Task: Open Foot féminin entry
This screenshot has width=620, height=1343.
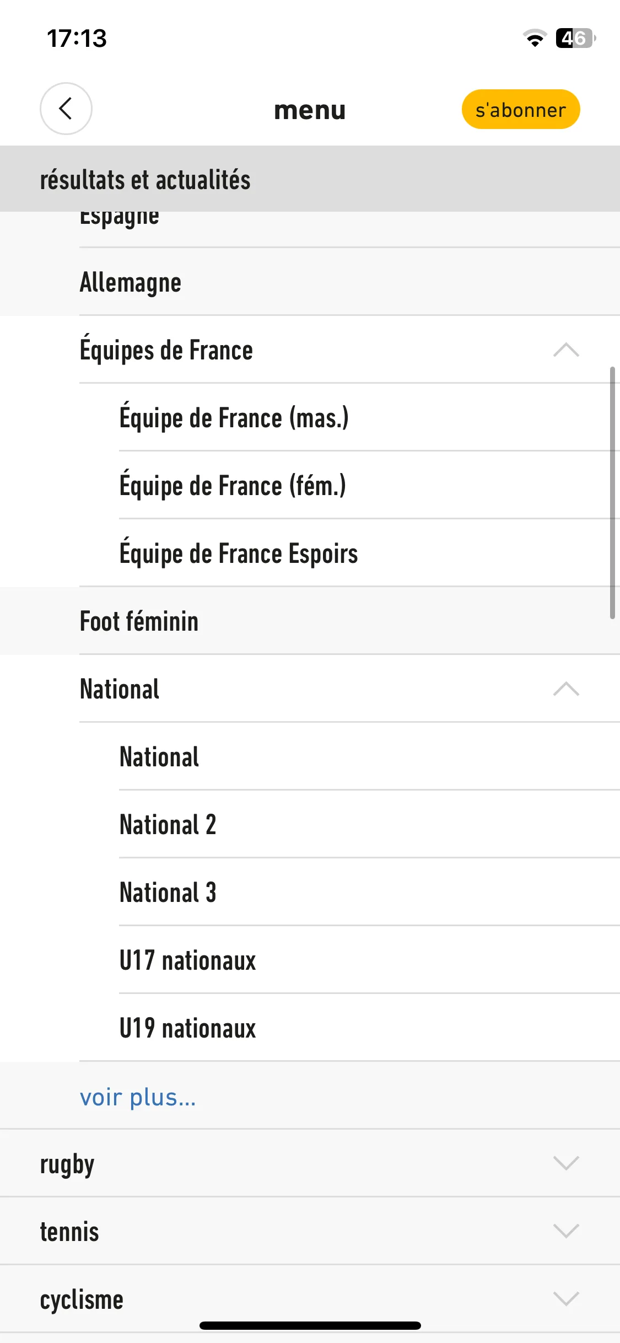Action: pos(310,621)
